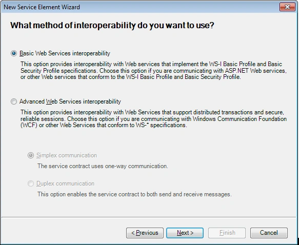Viewport: 299px width, 245px height.
Task: Click the one-way communication description text
Action: pyautogui.click(x=103, y=166)
